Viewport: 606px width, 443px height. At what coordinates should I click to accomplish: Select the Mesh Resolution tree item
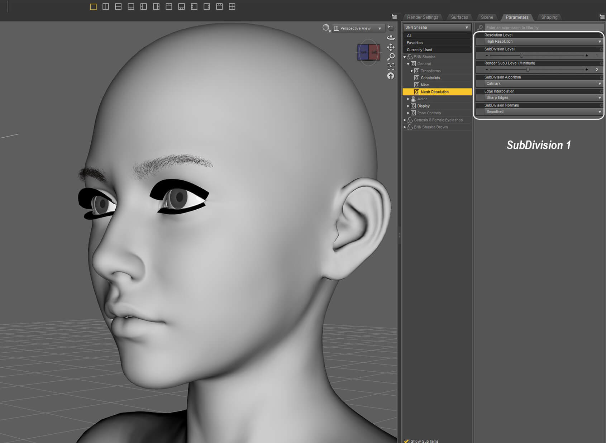coord(437,92)
